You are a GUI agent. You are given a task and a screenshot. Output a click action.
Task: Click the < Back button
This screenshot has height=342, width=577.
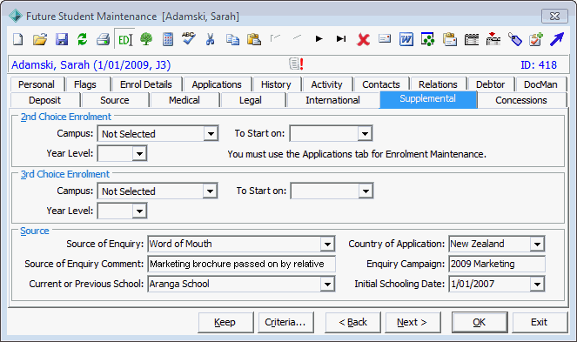(352, 322)
